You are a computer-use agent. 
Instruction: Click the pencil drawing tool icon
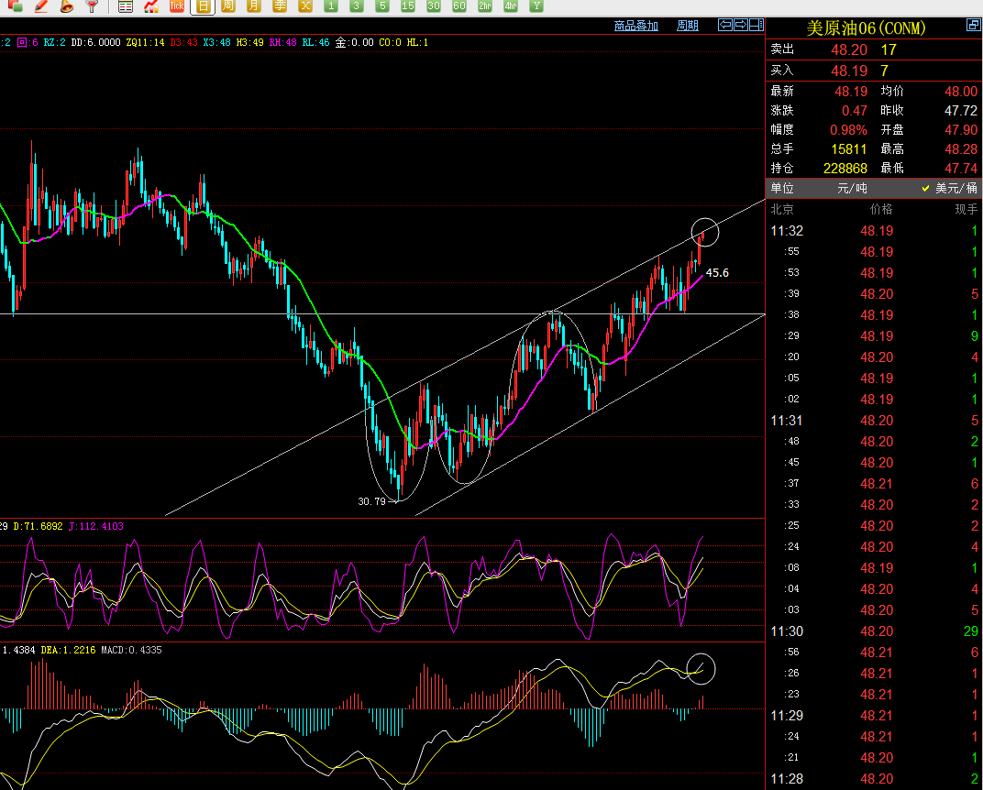40,5
